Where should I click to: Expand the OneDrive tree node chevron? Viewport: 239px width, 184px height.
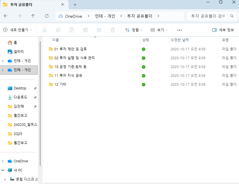click(x=3, y=161)
